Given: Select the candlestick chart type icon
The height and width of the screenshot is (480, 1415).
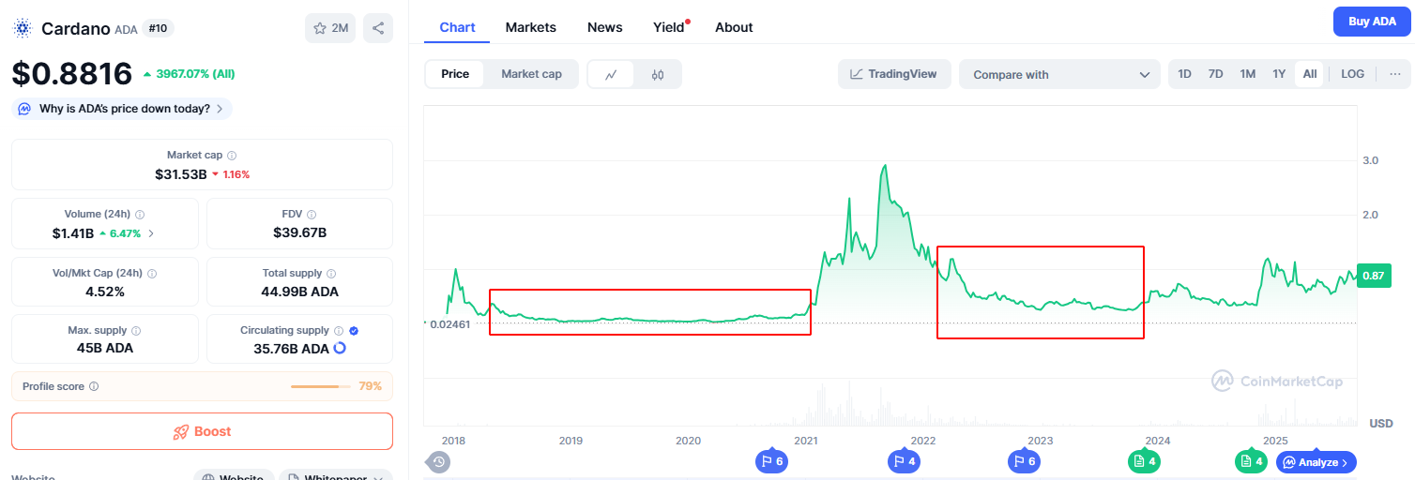Looking at the screenshot, I should (x=658, y=74).
